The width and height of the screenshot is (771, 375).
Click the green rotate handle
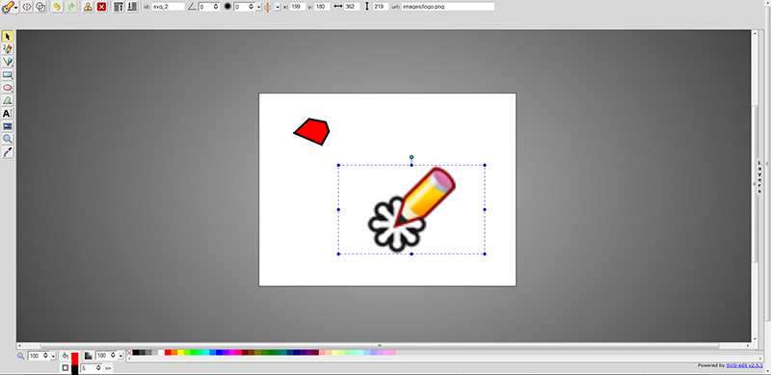click(x=412, y=157)
